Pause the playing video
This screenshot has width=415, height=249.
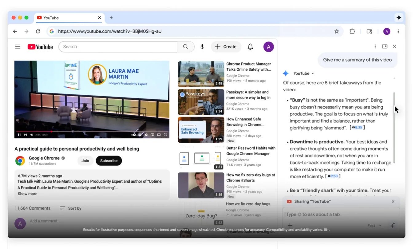click(19, 135)
